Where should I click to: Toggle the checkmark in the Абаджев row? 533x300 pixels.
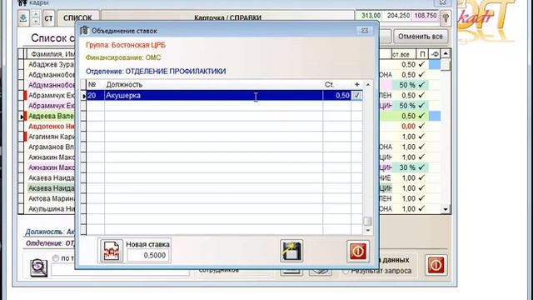pos(422,64)
